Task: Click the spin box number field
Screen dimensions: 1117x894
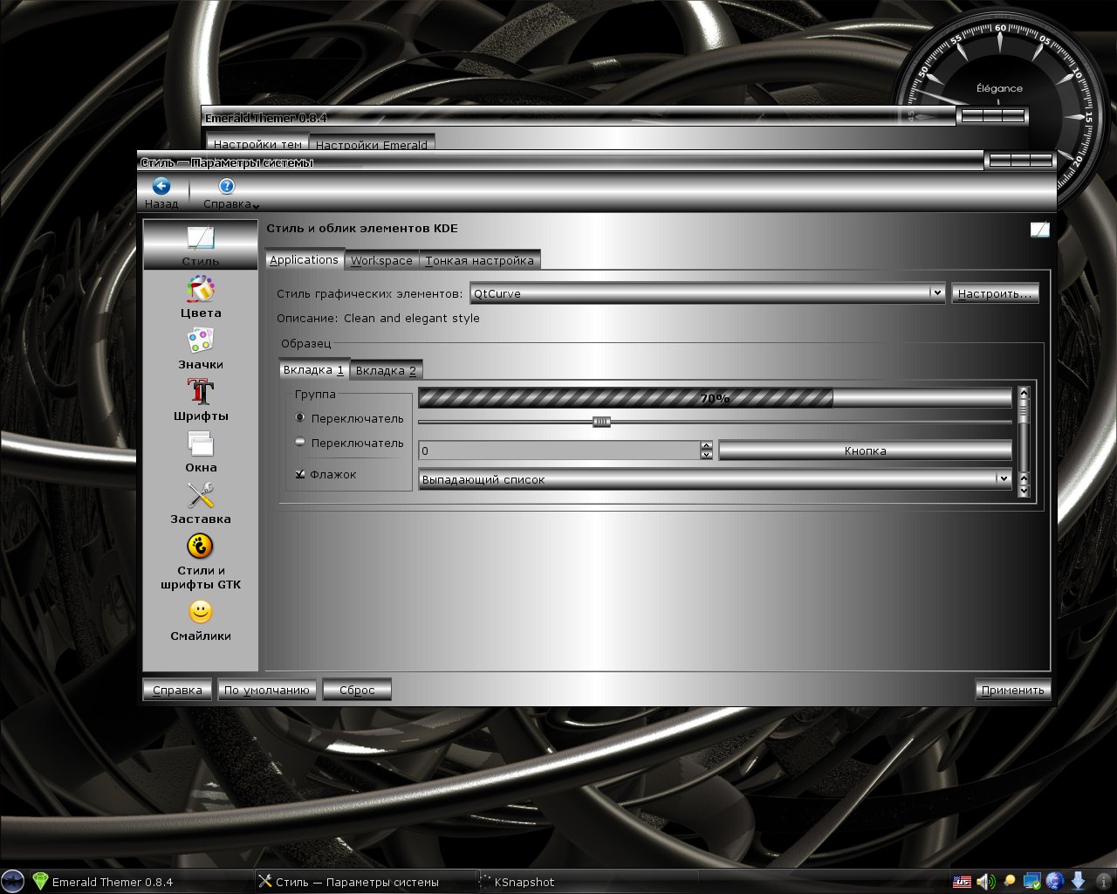Action: click(559, 450)
